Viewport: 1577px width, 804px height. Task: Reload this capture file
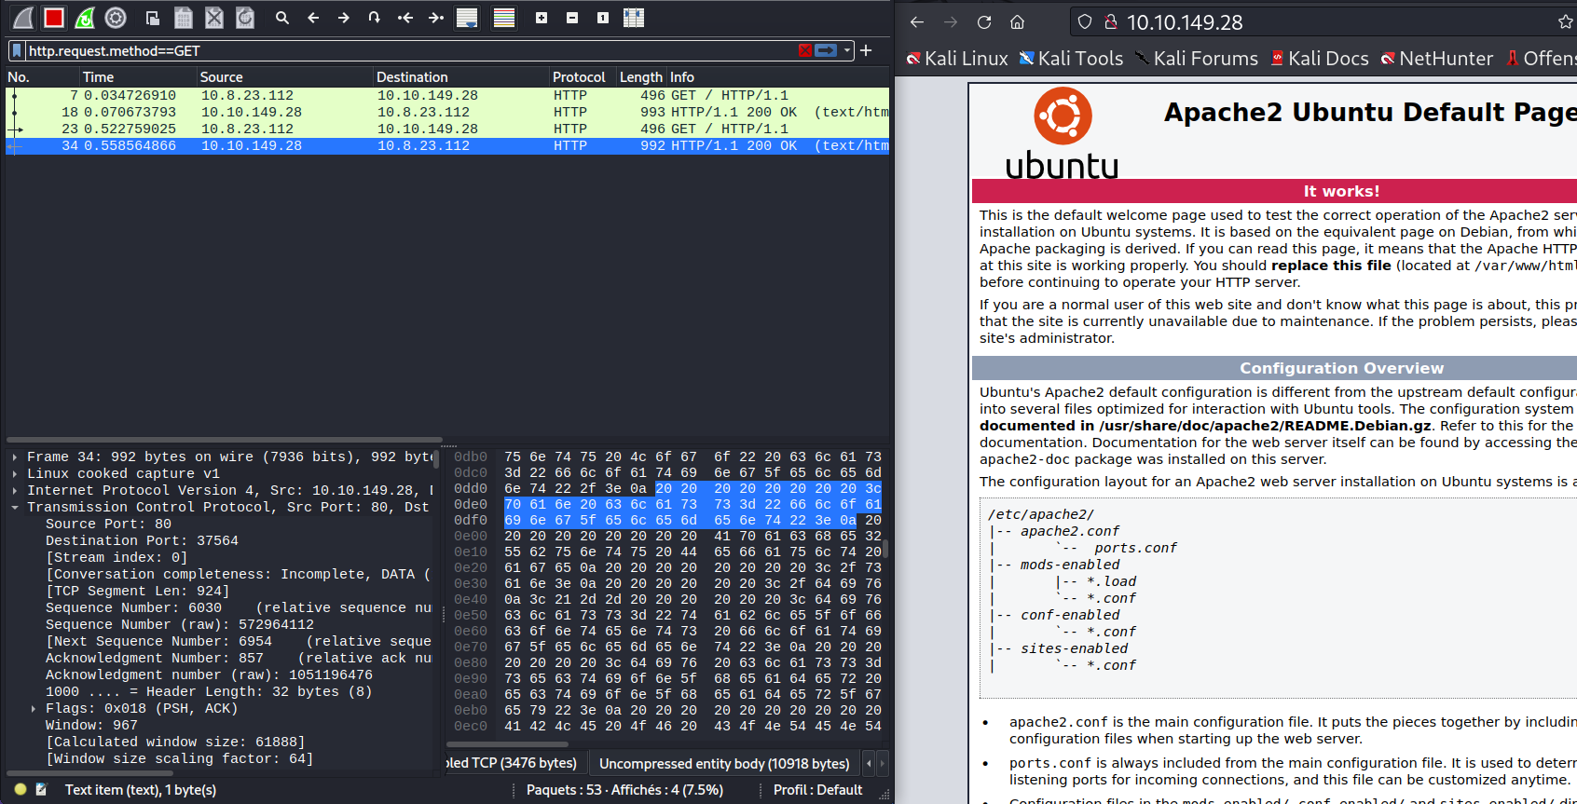pyautogui.click(x=245, y=18)
